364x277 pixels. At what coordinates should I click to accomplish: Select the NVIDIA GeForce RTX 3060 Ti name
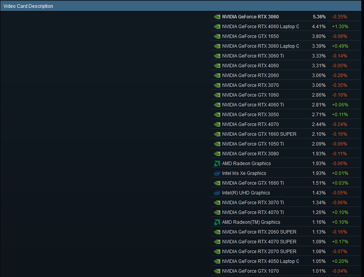point(253,56)
